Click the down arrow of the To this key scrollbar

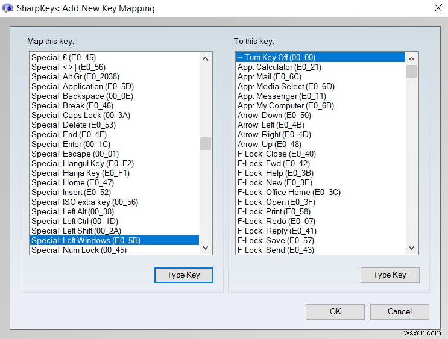point(411,247)
